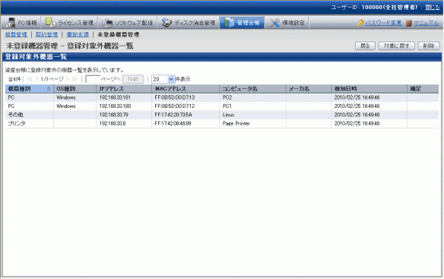The height and width of the screenshot is (279, 444).
Task: Click computer name PC1
Action: pyautogui.click(x=227, y=106)
